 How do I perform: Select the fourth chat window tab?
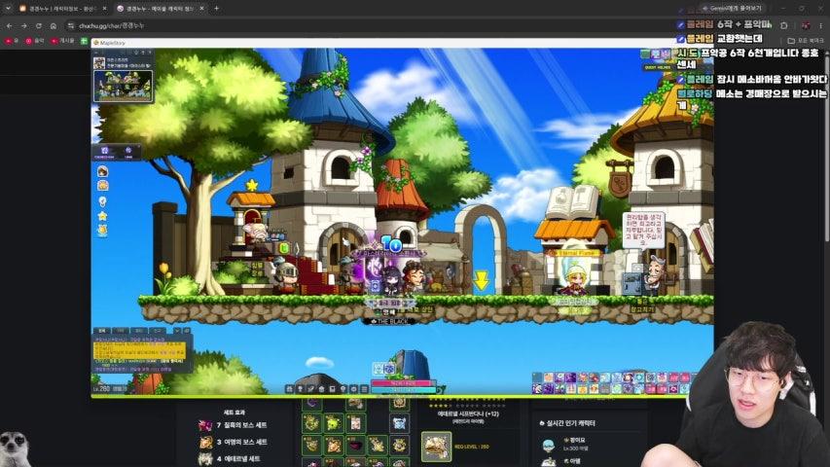(x=156, y=331)
